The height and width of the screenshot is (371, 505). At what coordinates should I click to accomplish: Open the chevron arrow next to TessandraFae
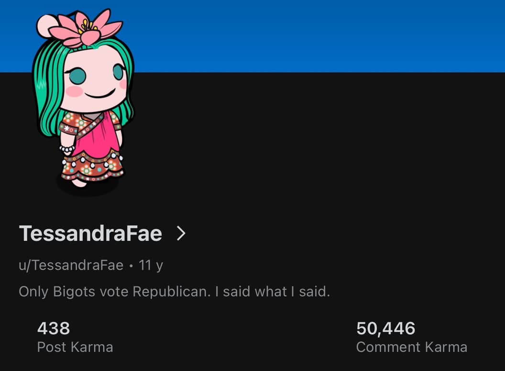click(x=181, y=233)
